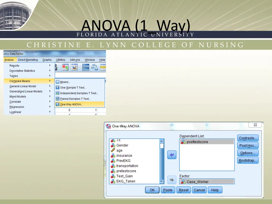The image size is (272, 204).
Task: Open the Utilities menu
Action: coord(61,60)
